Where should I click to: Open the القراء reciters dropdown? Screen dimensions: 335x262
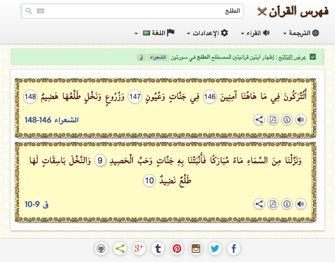255,33
